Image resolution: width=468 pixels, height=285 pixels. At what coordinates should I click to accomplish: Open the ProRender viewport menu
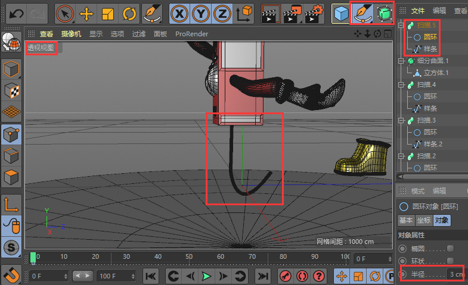191,34
